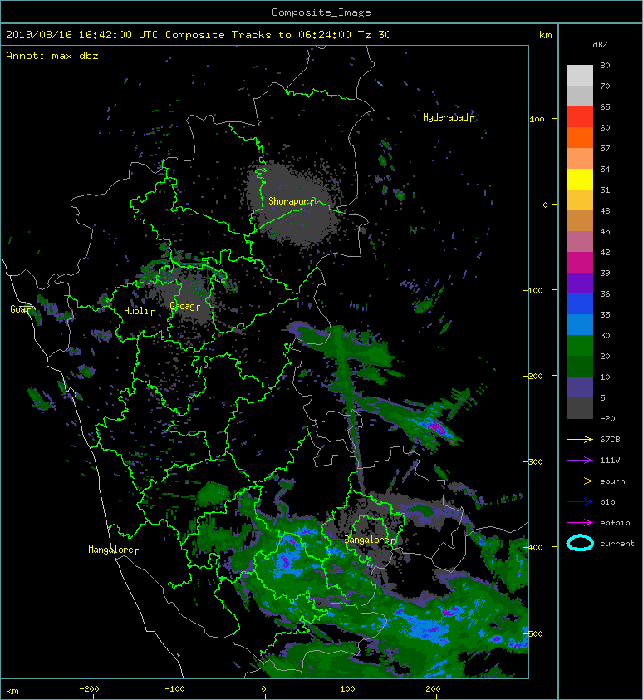Click the 42 value on color scale

(605, 252)
